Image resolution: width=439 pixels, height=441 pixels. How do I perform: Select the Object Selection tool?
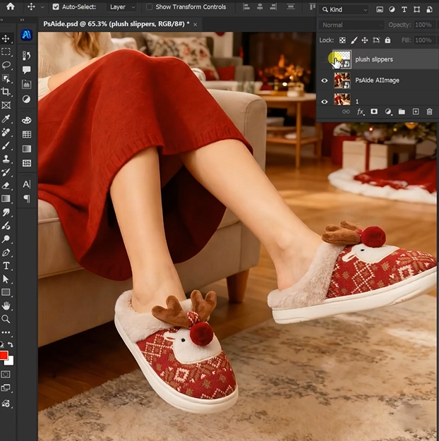pos(6,78)
